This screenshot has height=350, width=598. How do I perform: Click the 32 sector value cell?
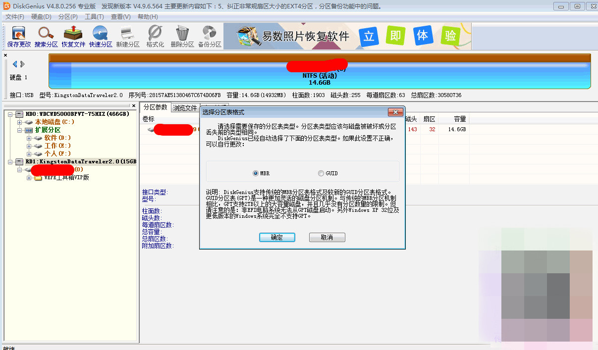(x=433, y=129)
